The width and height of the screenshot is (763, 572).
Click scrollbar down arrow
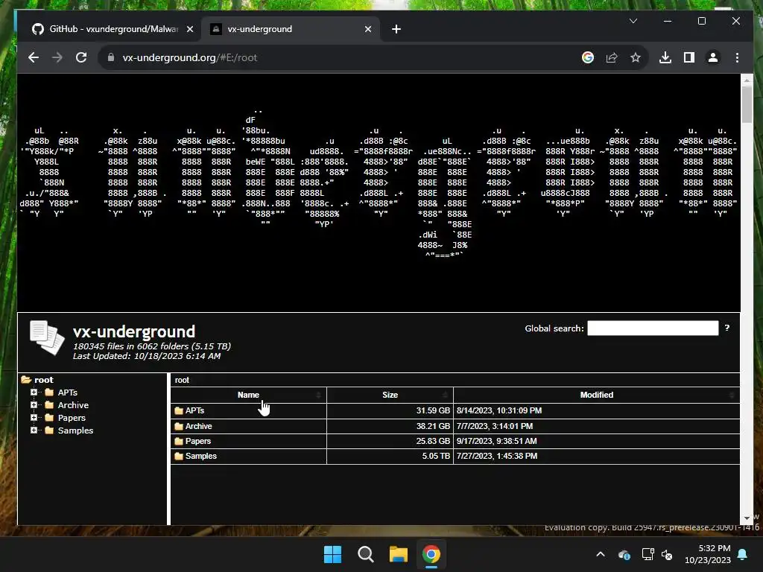(x=747, y=518)
